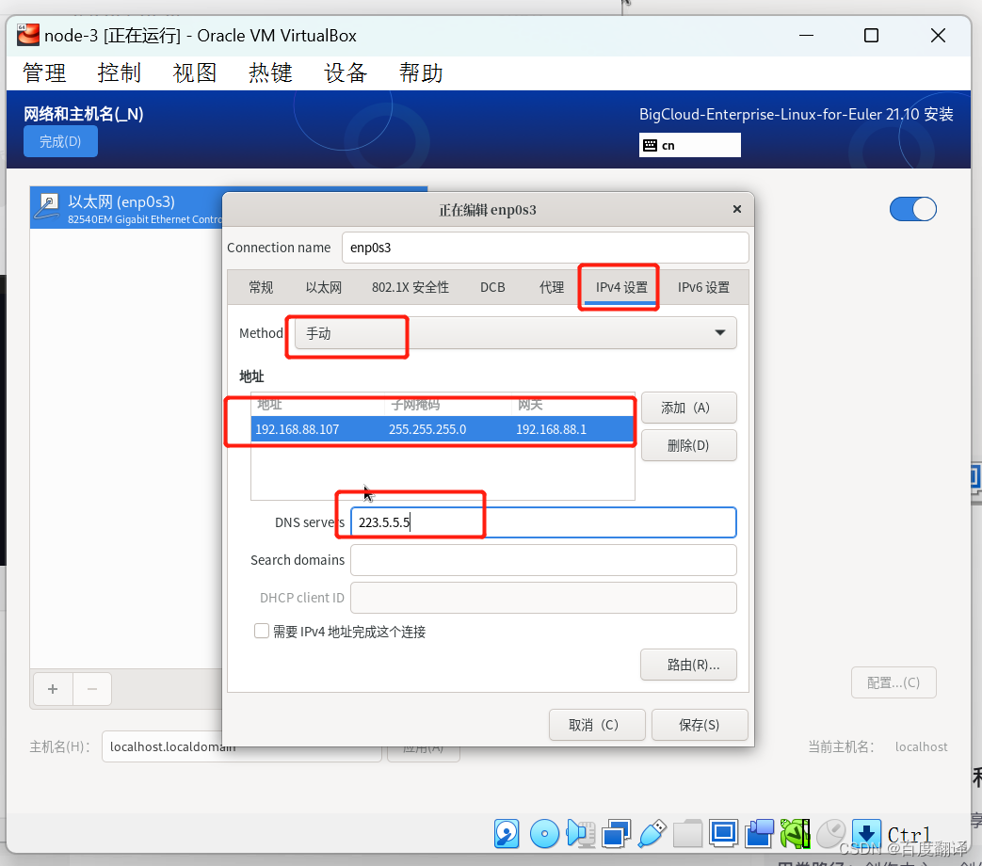This screenshot has height=866, width=982.
Task: Click the 保存(S) button
Action: [700, 725]
